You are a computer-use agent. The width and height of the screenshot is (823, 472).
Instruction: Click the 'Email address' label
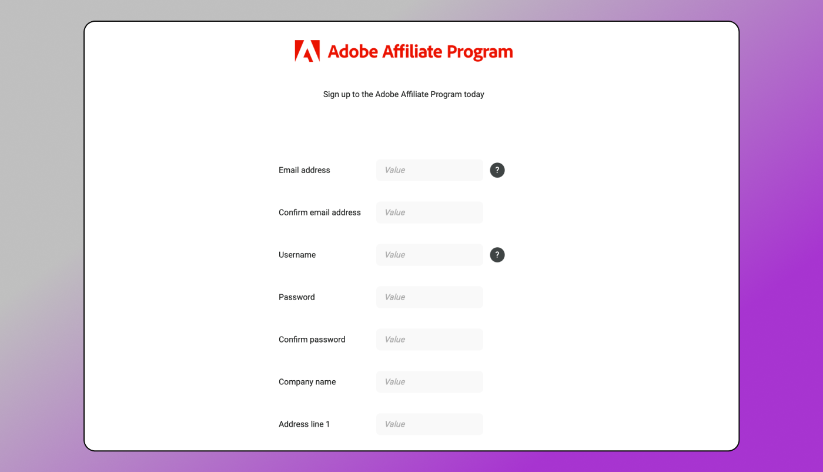point(305,170)
